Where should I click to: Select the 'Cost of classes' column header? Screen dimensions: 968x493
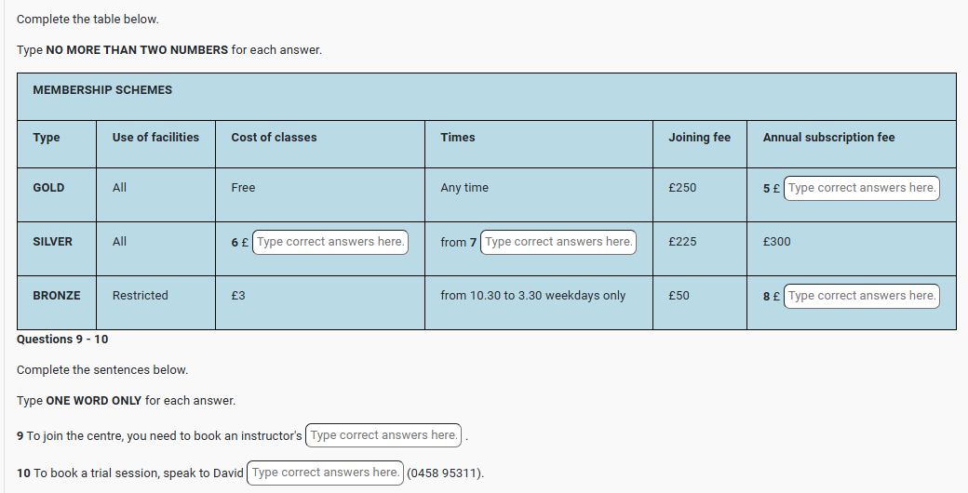coord(274,138)
